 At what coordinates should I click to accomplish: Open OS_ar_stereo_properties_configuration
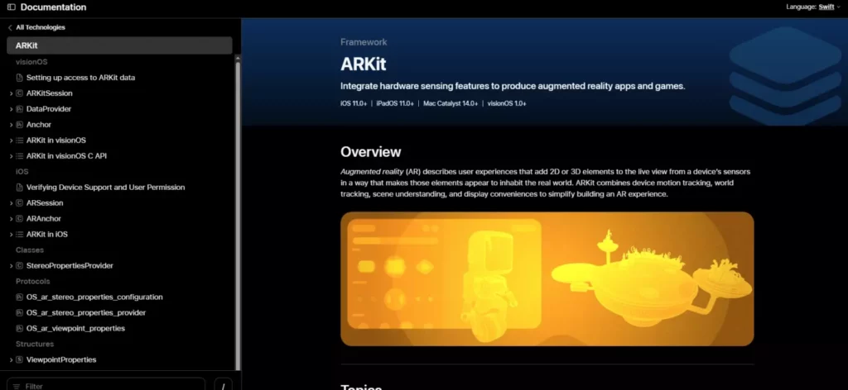[x=94, y=297]
